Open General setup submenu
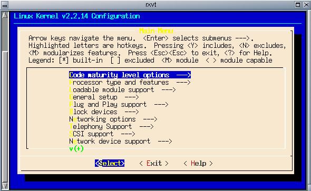Image resolution: width=311 pixels, height=191 pixels. tap(104, 97)
